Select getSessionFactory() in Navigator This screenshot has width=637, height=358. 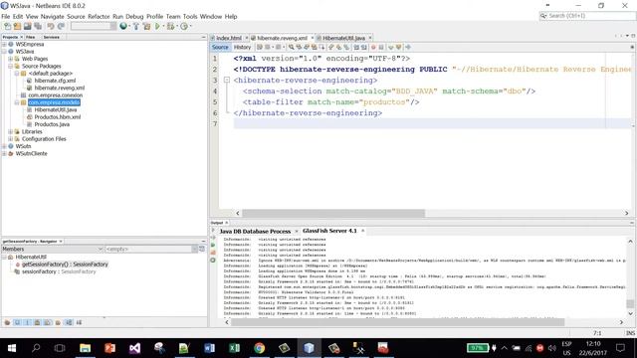pos(65,265)
